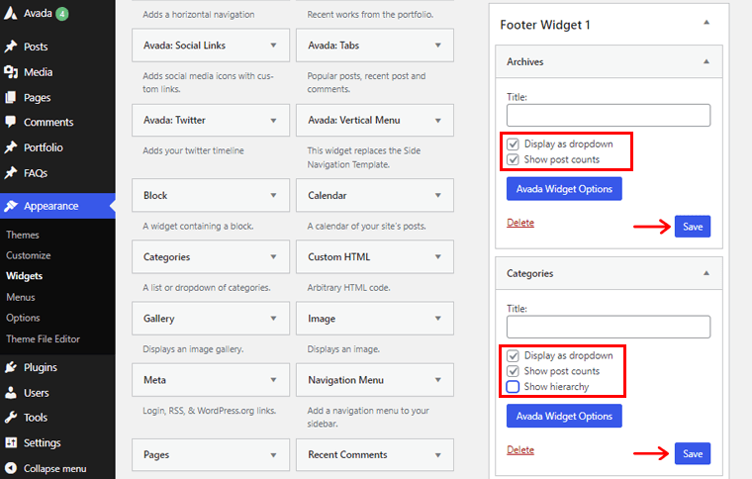Click the Collapse menu arrow icon
Image resolution: width=752 pixels, height=479 pixels.
[11, 468]
